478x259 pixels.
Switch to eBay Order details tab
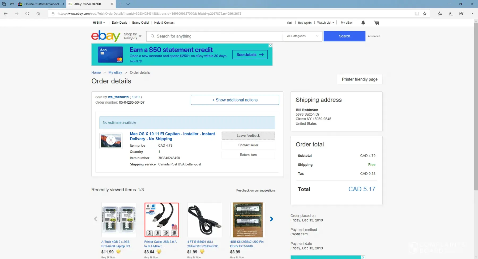(x=88, y=4)
